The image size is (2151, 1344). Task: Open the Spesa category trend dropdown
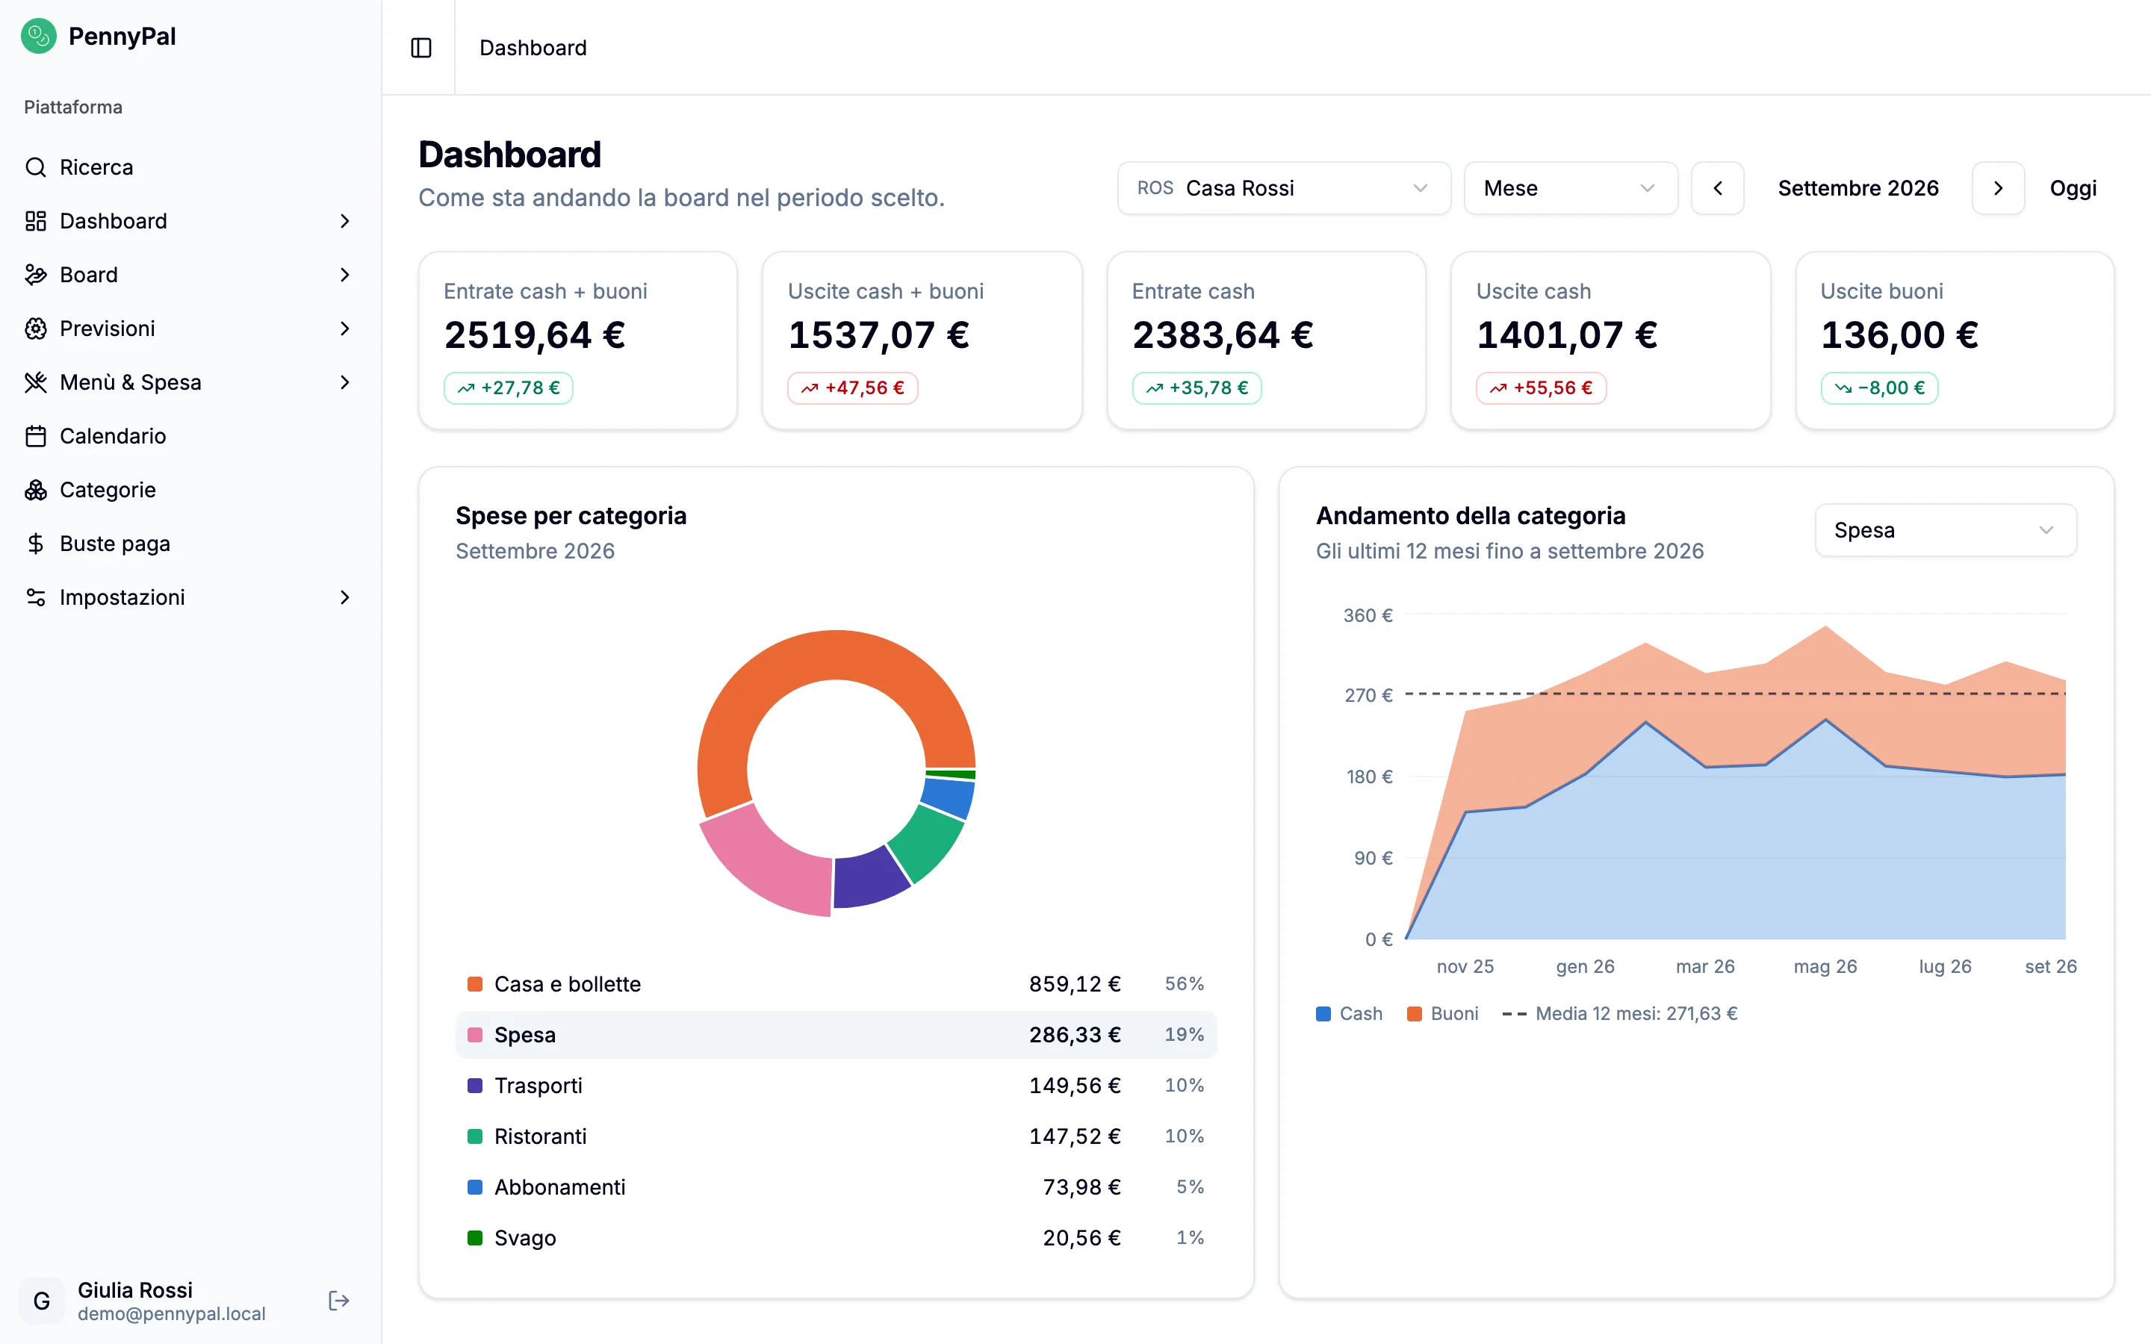1945,531
